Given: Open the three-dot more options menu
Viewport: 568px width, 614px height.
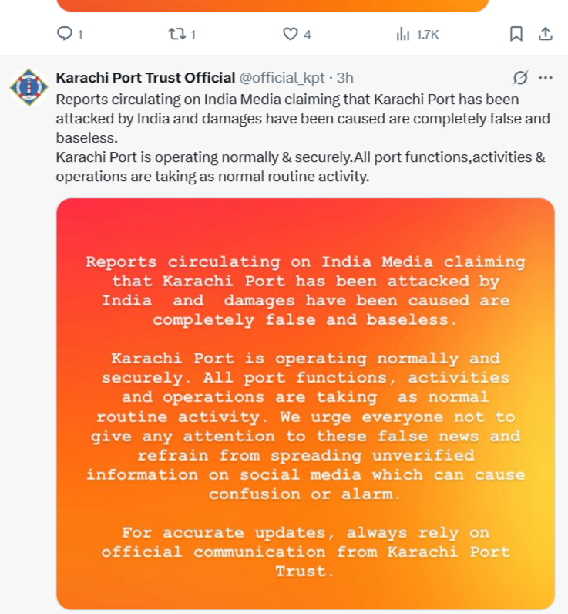Looking at the screenshot, I should click(x=546, y=78).
